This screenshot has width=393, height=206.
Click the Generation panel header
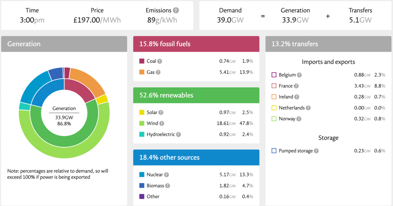tap(64, 44)
